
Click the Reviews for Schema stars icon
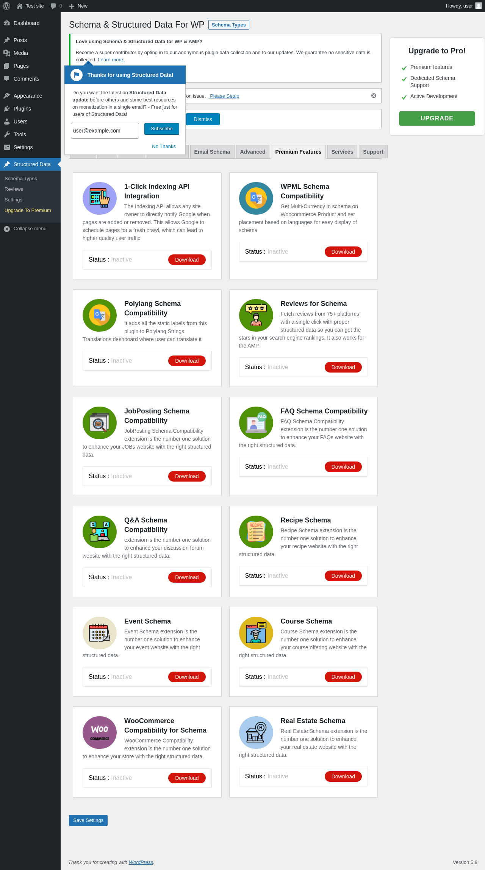tap(256, 315)
